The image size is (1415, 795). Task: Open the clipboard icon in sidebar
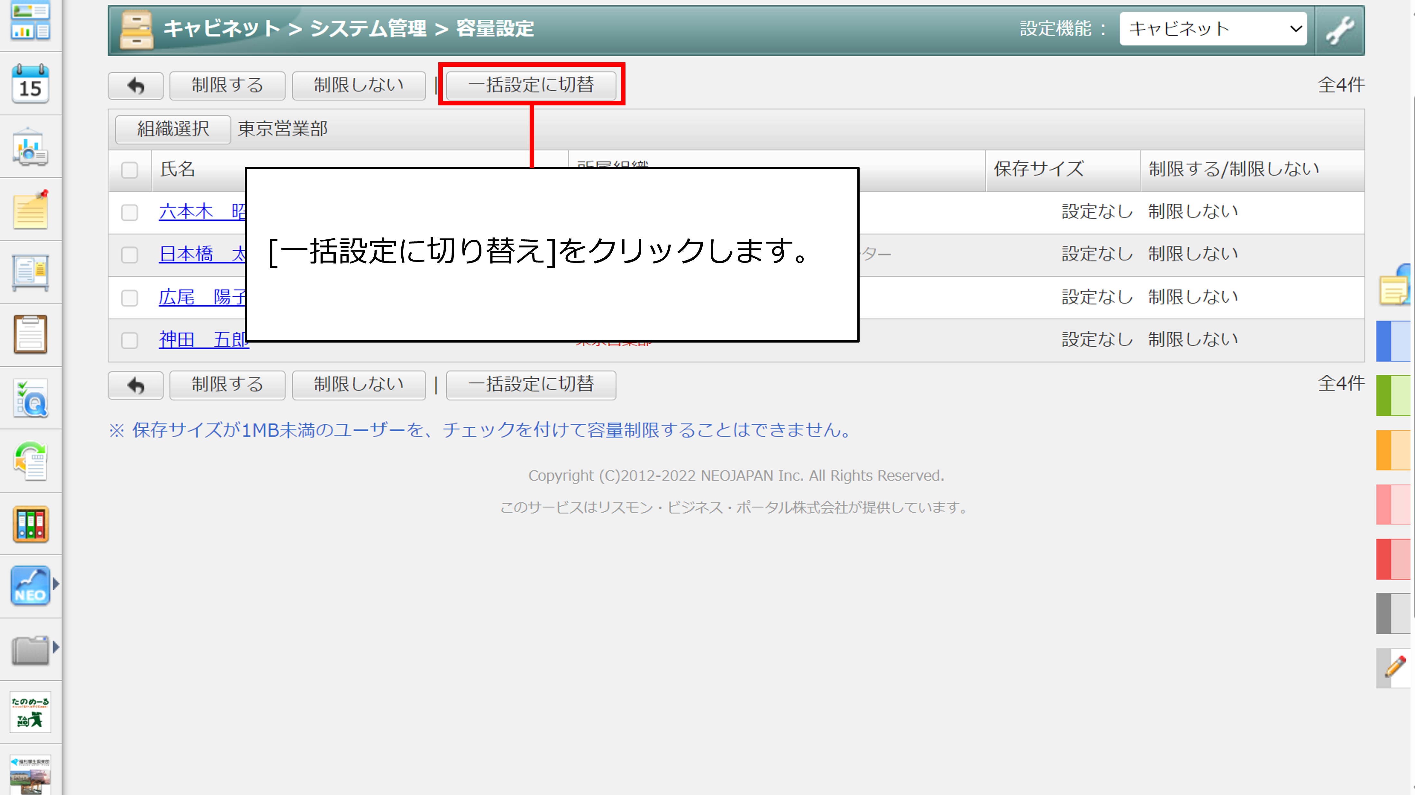point(30,335)
